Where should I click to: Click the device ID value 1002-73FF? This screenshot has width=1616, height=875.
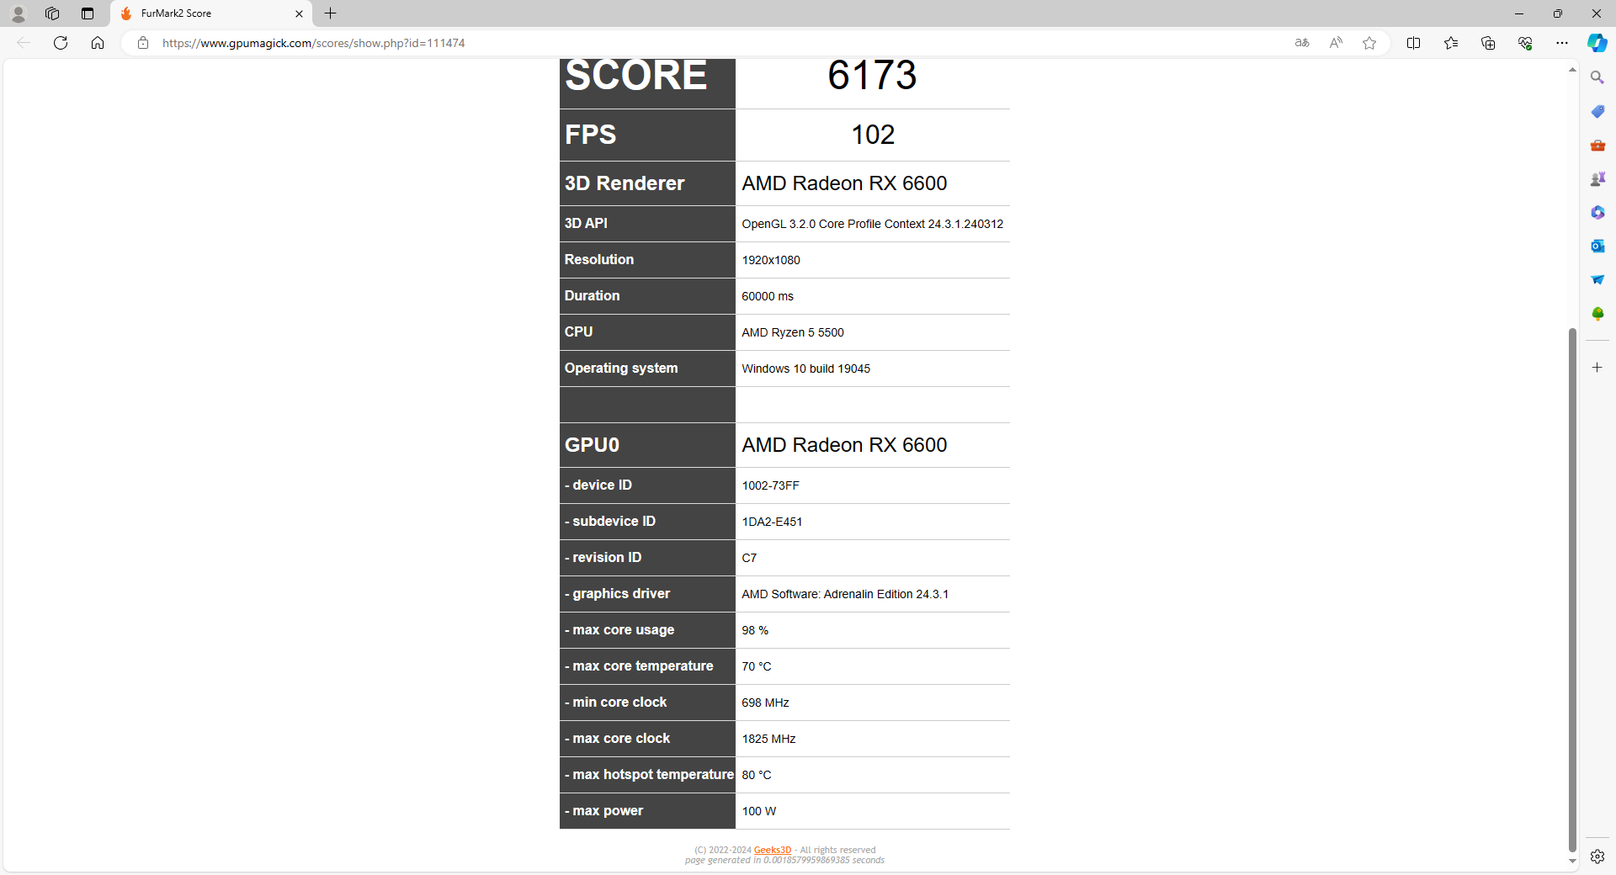coord(771,485)
